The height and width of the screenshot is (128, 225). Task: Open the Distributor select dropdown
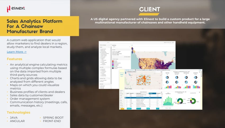(121, 47)
